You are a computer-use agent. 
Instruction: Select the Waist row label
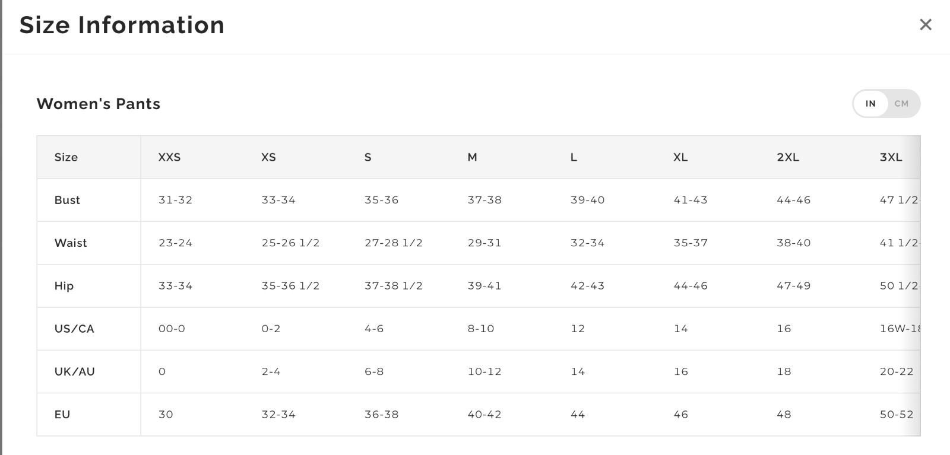[71, 243]
